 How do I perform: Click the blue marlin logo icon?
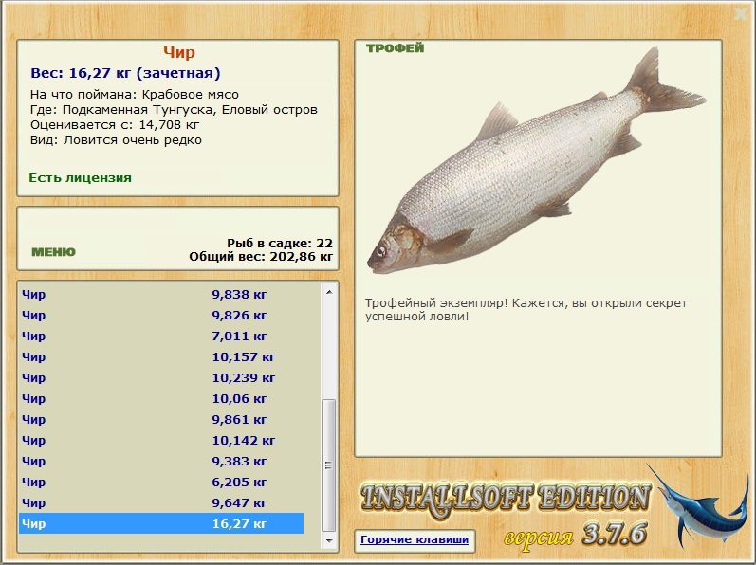click(699, 506)
